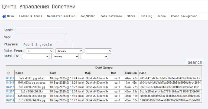Expand the empty Date From year dropdown
This screenshot has width=208, height=109.
98,51
